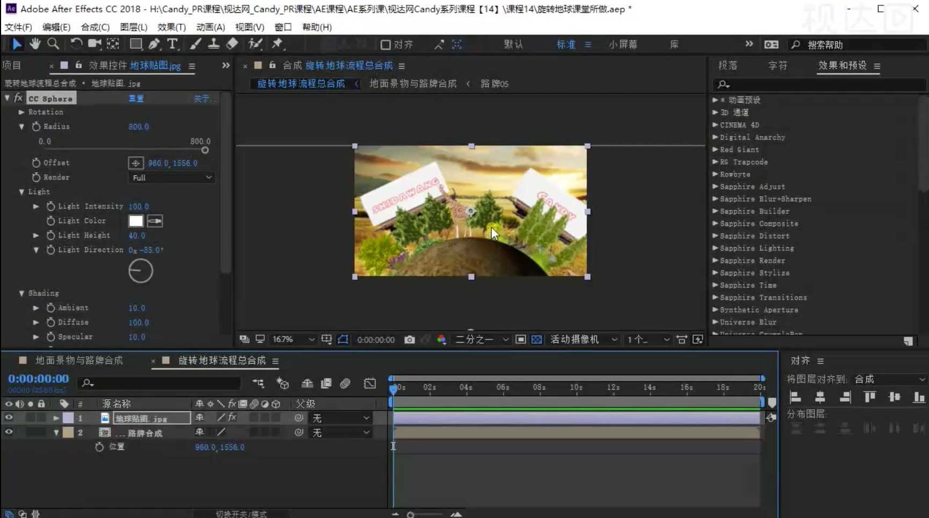The height and width of the screenshot is (518, 929).
Task: Select the Puppet Pin tool
Action: (x=277, y=44)
